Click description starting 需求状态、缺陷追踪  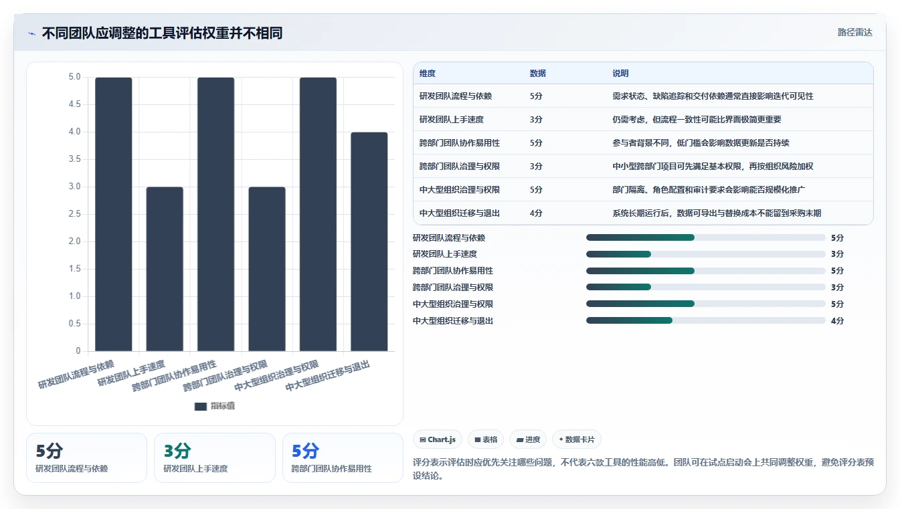point(713,96)
